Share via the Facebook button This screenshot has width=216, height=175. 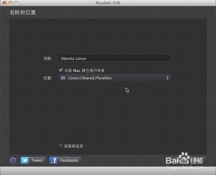pyautogui.click(x=65, y=160)
